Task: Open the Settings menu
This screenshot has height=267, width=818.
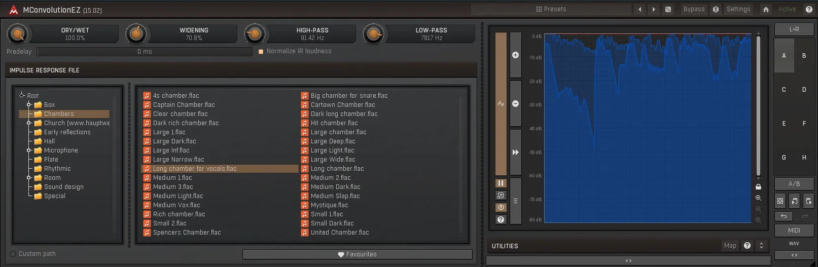Action: [738, 9]
